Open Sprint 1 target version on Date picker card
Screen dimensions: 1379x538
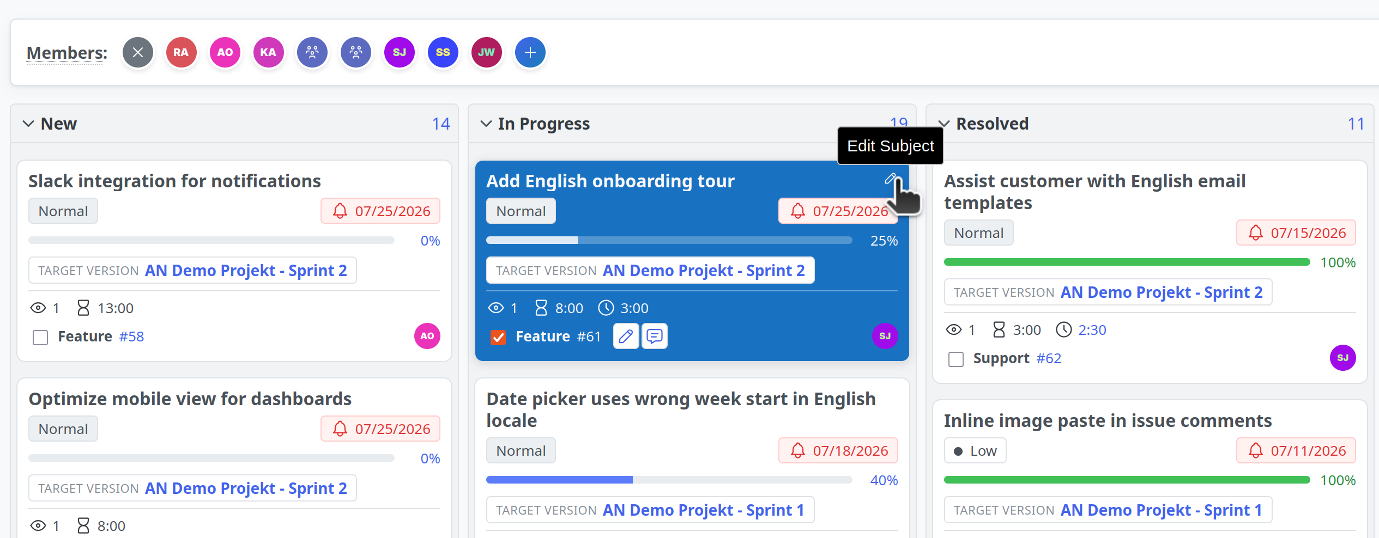pyautogui.click(x=703, y=510)
